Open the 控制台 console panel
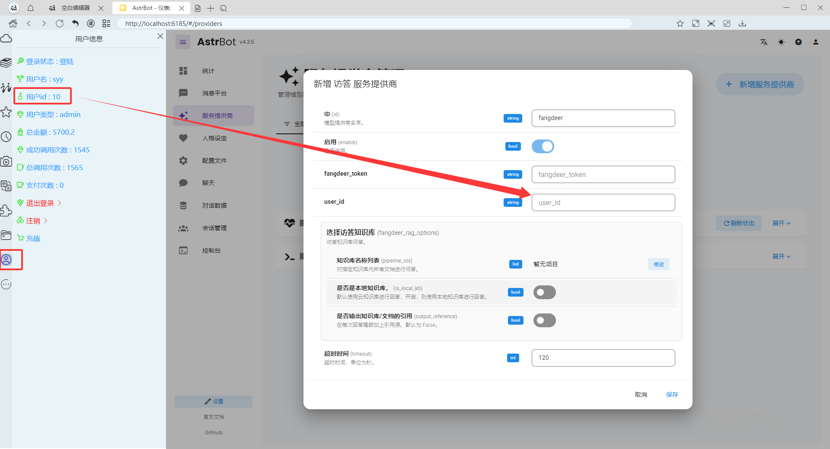This screenshot has width=830, height=449. point(211,250)
